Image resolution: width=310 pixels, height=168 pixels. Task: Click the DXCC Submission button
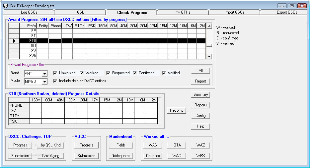[20, 156]
